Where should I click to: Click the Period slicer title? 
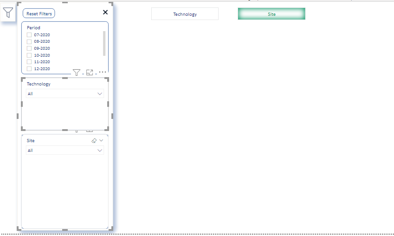[x=33, y=28]
